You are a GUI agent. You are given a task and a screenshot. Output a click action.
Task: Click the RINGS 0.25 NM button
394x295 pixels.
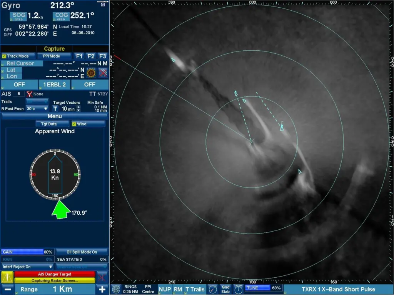130,289
